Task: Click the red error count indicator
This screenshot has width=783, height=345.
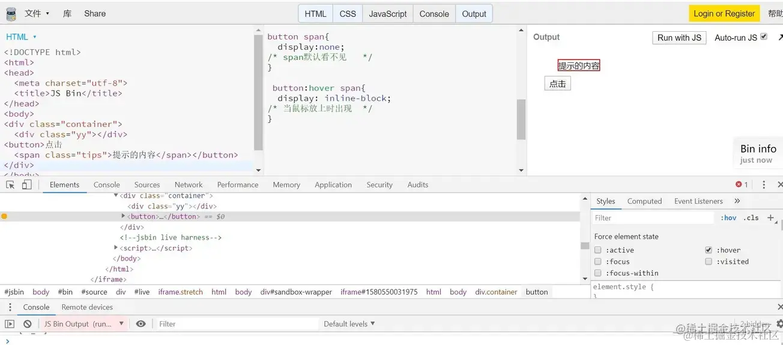Action: [x=742, y=184]
